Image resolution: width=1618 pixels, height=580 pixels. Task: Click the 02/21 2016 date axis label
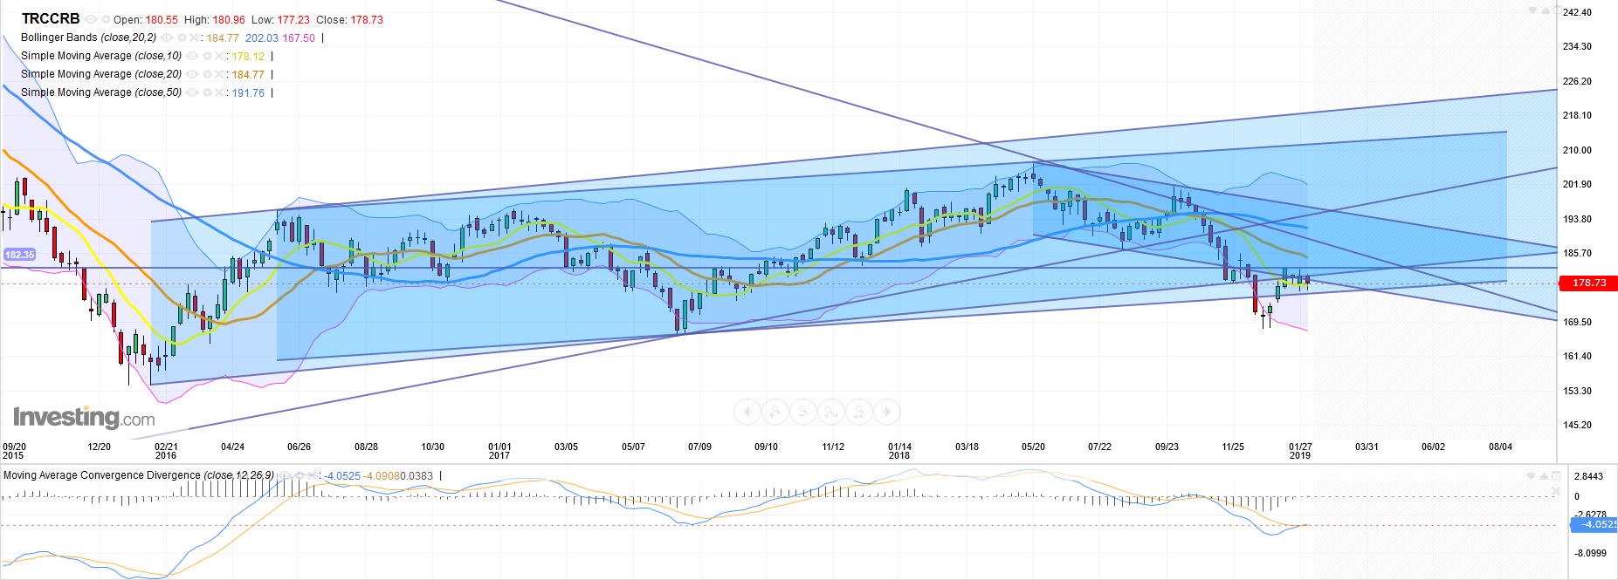tap(166, 451)
